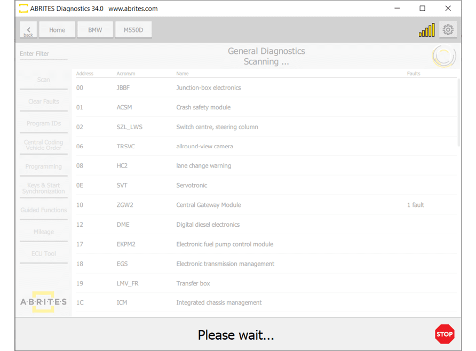Image resolution: width=476 pixels, height=351 pixels.
Task: Click the signal strength bars icon
Action: click(426, 30)
